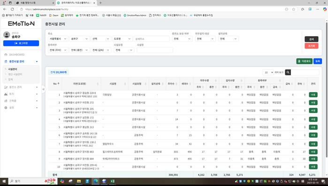328x186 pixels.
Task: Click the table search text field
Action: coord(305,72)
